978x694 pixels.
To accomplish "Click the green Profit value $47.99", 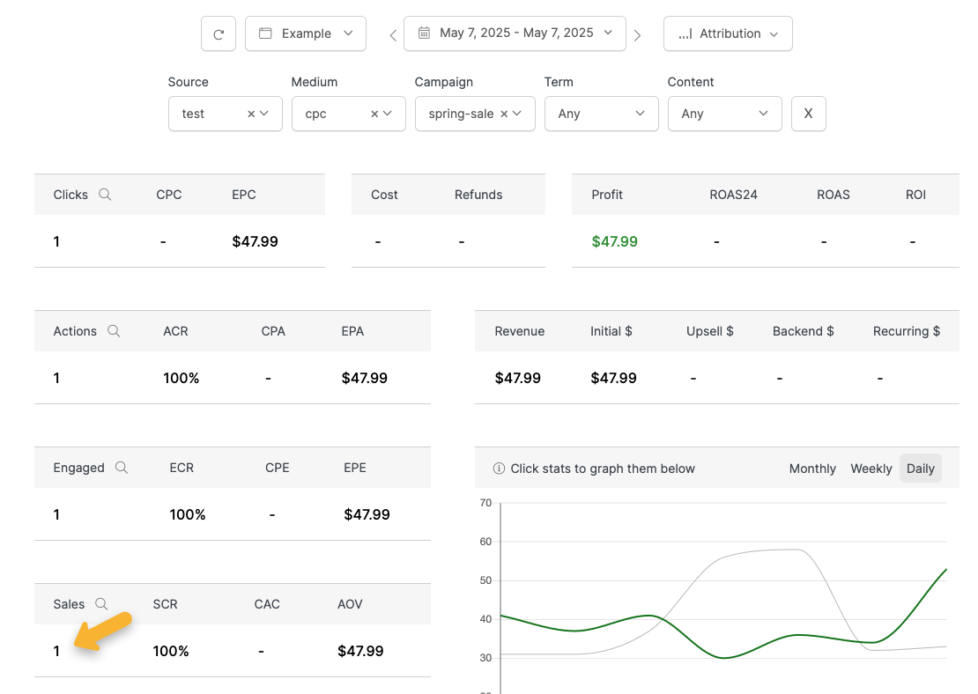I will click(x=614, y=241).
